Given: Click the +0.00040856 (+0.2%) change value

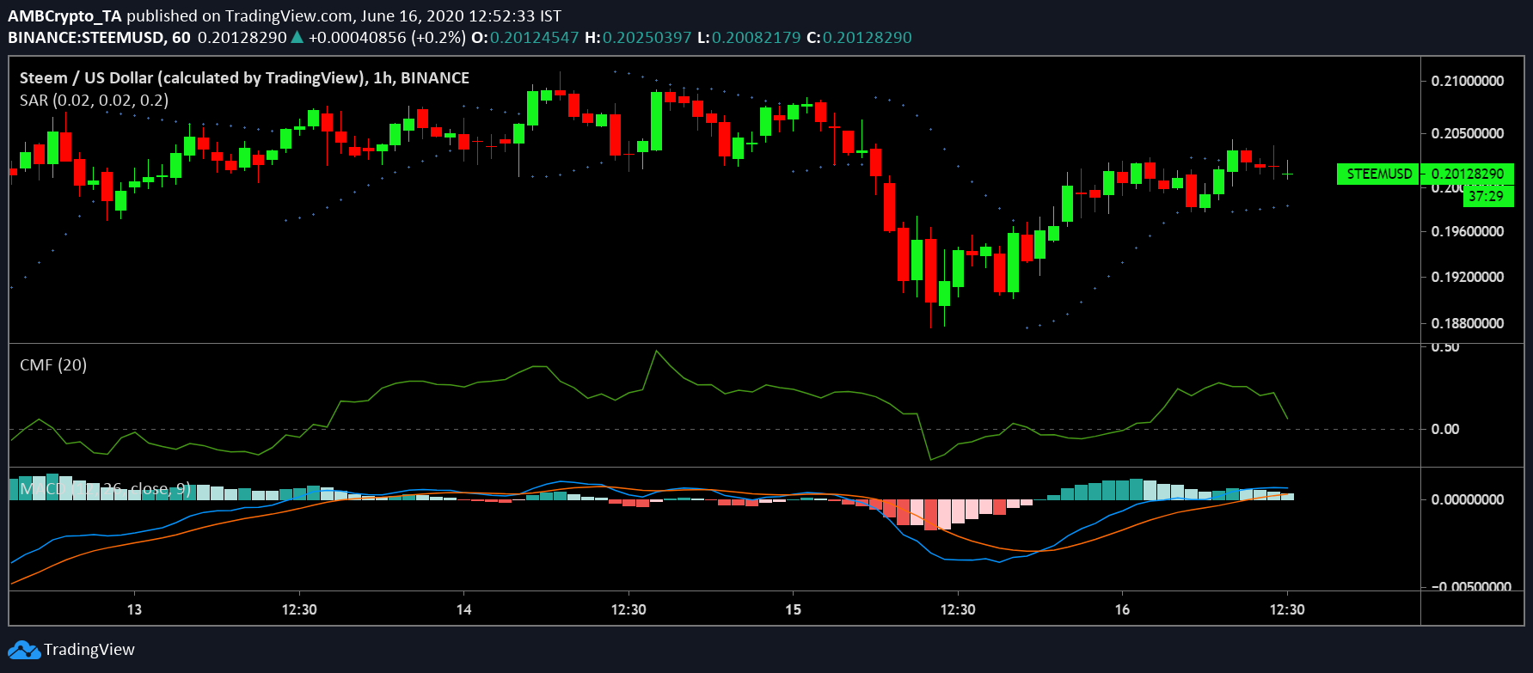Looking at the screenshot, I should [x=387, y=38].
